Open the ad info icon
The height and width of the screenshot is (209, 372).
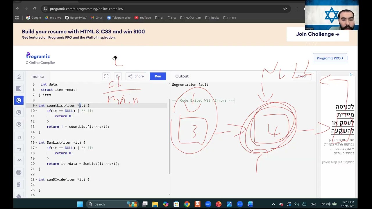point(351,75)
